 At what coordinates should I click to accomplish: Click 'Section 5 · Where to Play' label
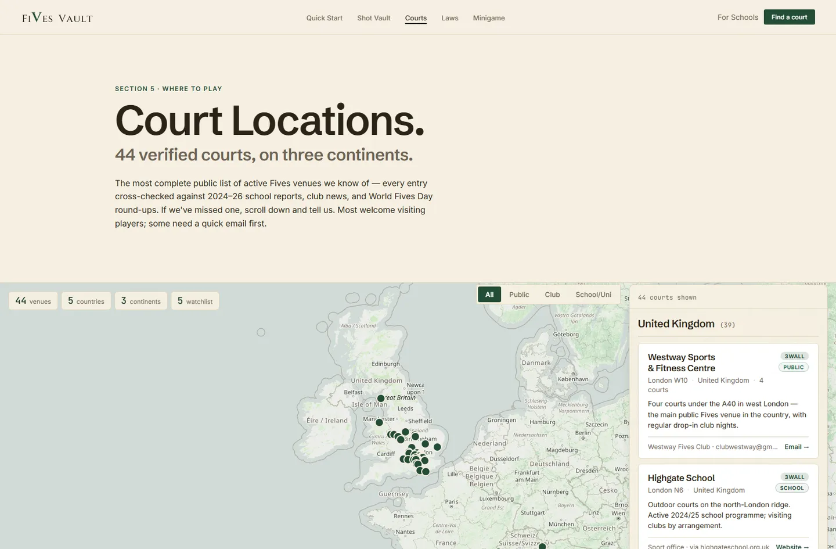(168, 89)
